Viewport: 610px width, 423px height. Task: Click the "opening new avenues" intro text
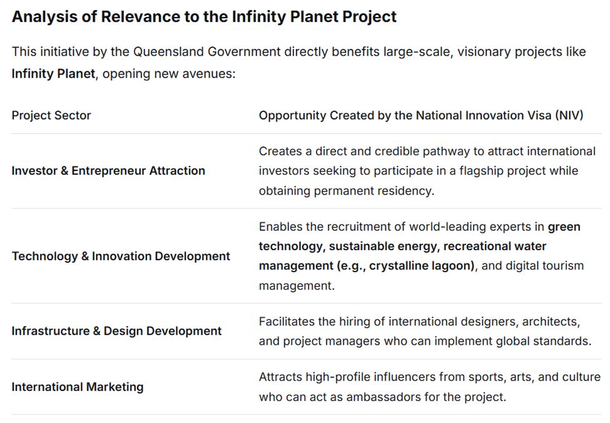pyautogui.click(x=169, y=74)
